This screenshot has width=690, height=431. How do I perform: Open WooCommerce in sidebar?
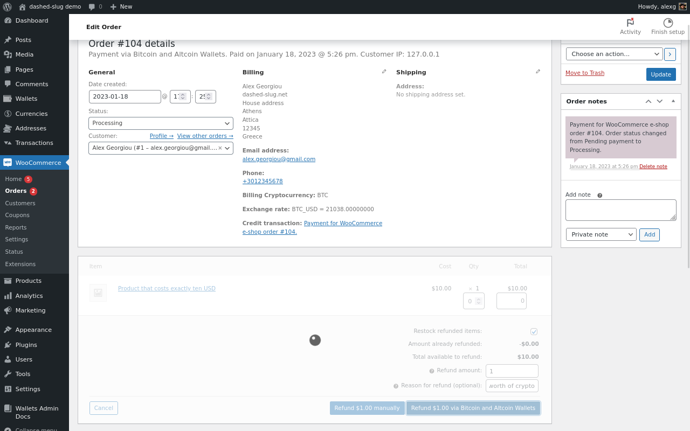[x=34, y=163]
